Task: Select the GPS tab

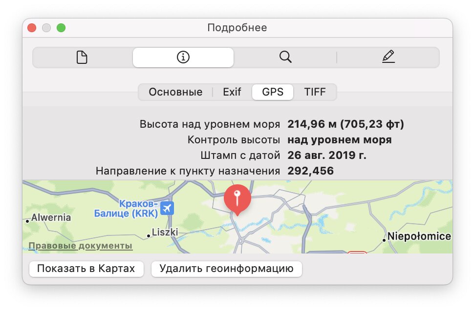Action: point(273,92)
